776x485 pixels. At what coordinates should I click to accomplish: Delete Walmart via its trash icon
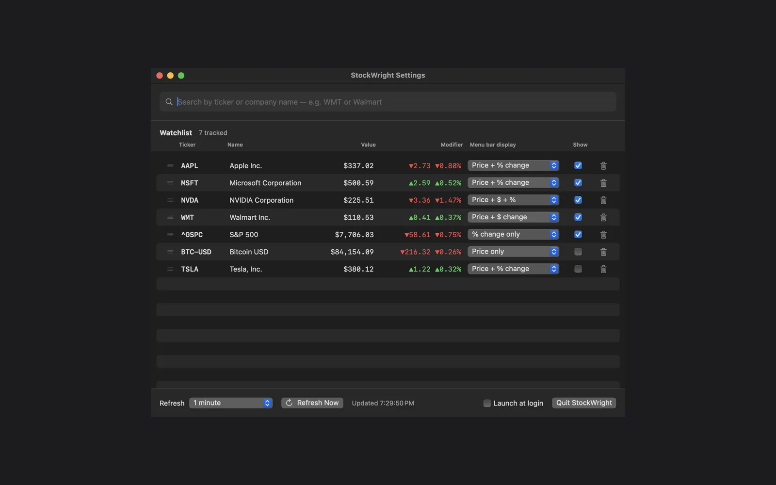tap(603, 217)
